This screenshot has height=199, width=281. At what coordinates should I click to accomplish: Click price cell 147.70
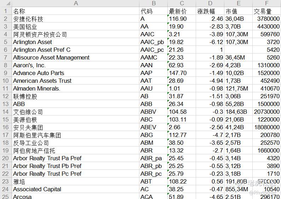pyautogui.click(x=182, y=73)
